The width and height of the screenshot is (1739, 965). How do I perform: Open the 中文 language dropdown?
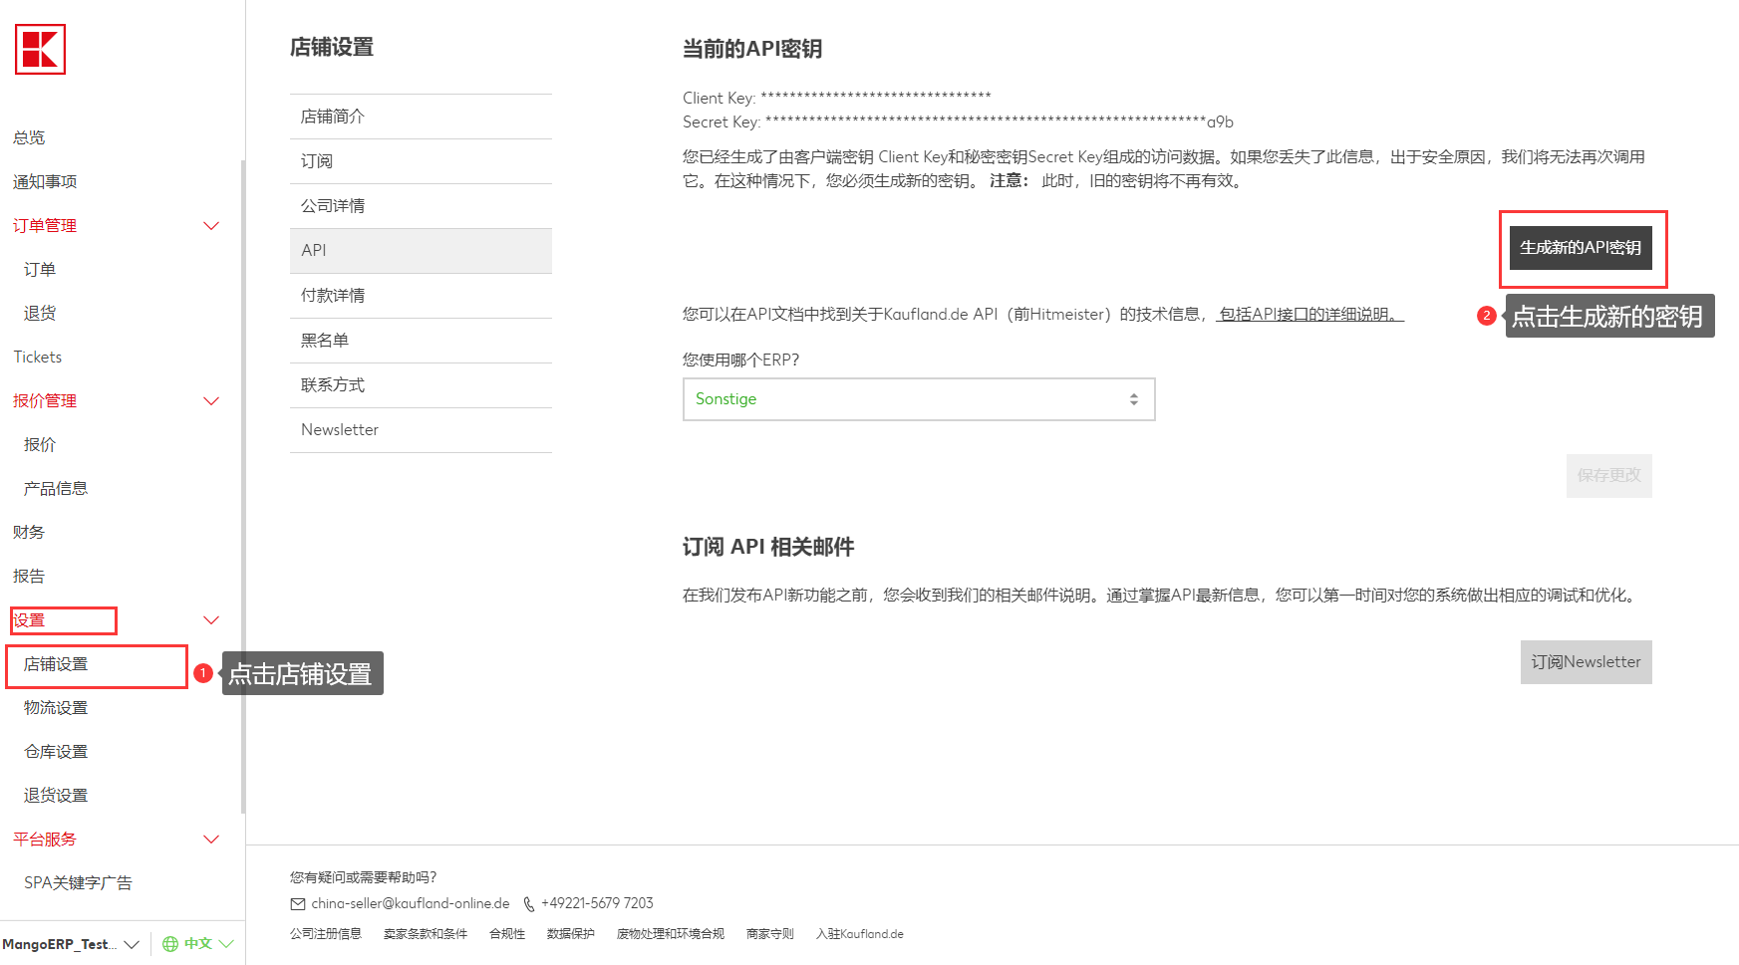tap(198, 944)
